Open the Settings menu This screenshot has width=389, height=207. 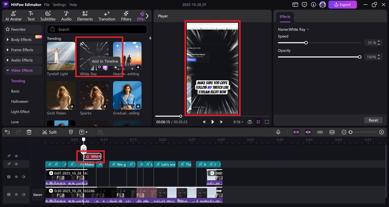click(59, 5)
